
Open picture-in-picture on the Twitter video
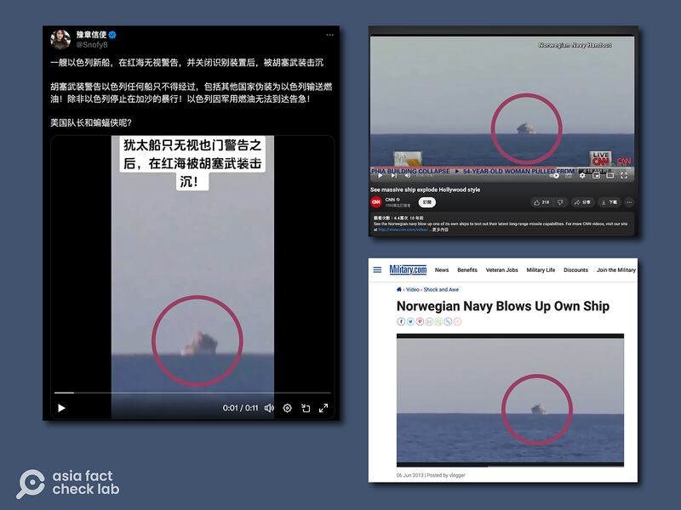click(306, 408)
